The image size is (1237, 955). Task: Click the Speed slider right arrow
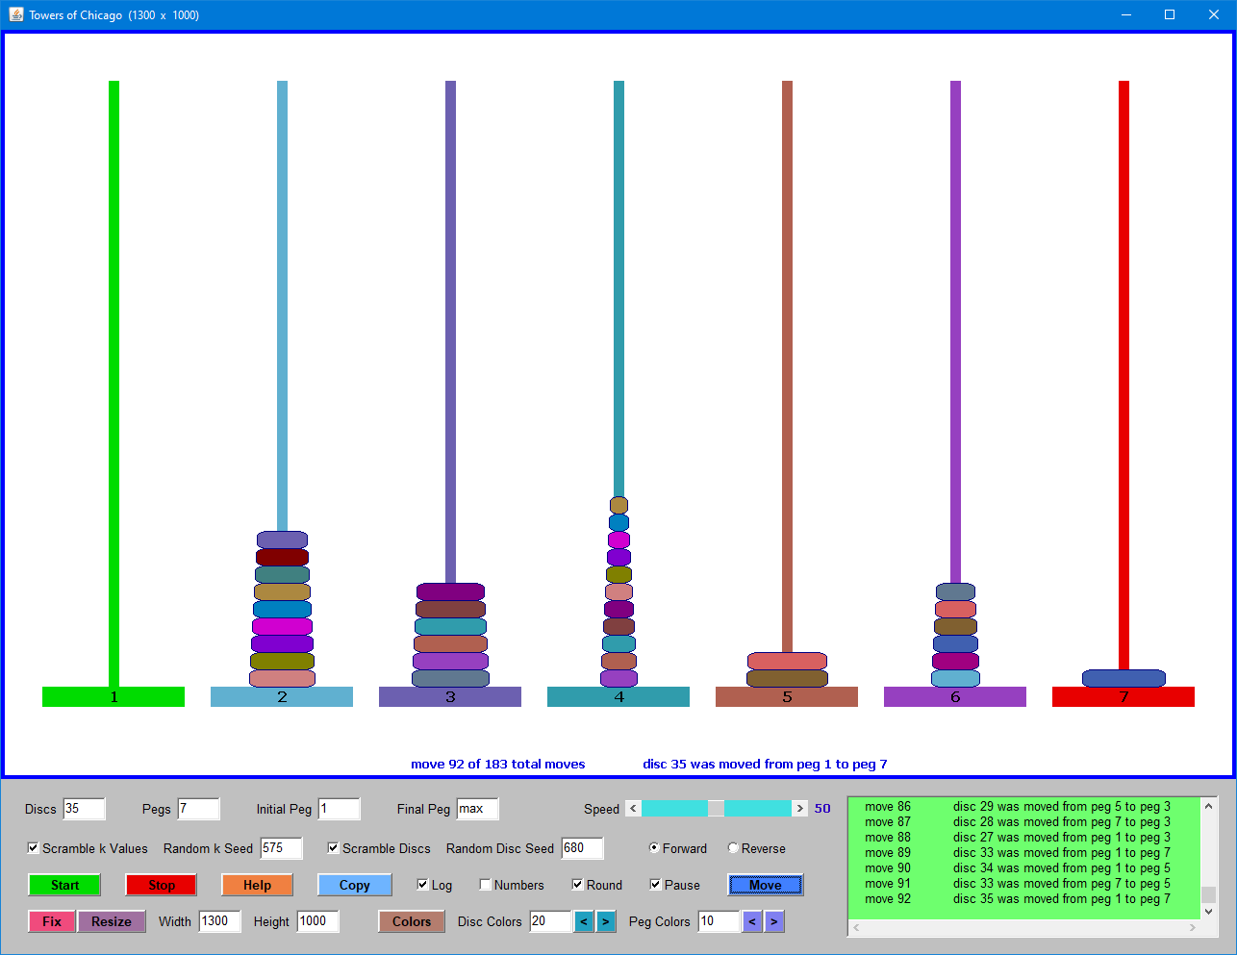coord(799,809)
